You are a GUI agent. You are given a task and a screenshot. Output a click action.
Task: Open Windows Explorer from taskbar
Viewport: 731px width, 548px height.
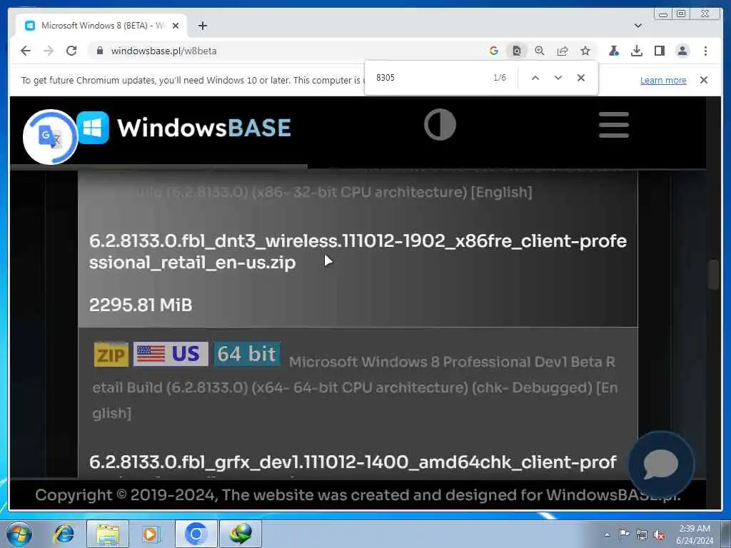click(x=108, y=534)
